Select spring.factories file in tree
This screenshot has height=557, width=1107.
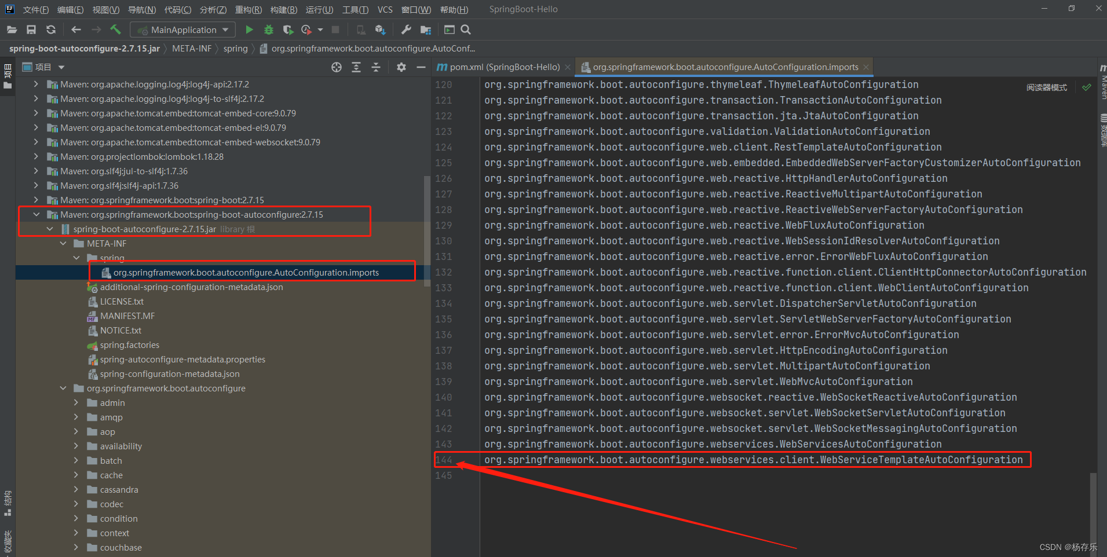pos(130,345)
